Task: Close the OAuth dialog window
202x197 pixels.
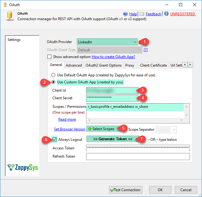Action: pos(195,5)
